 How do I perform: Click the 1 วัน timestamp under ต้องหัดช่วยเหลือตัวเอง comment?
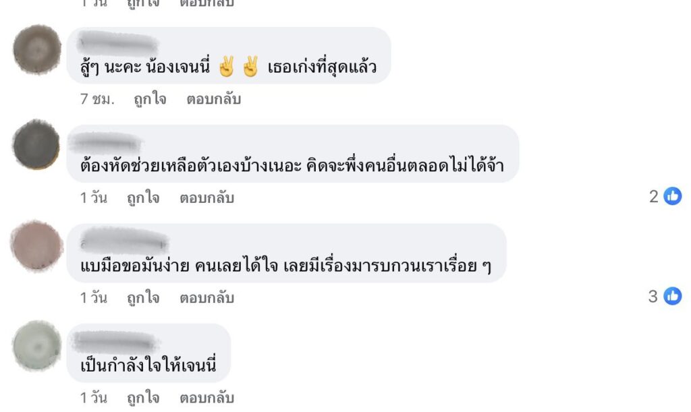[x=93, y=198]
